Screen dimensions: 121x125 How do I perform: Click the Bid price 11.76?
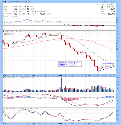point(27,12)
